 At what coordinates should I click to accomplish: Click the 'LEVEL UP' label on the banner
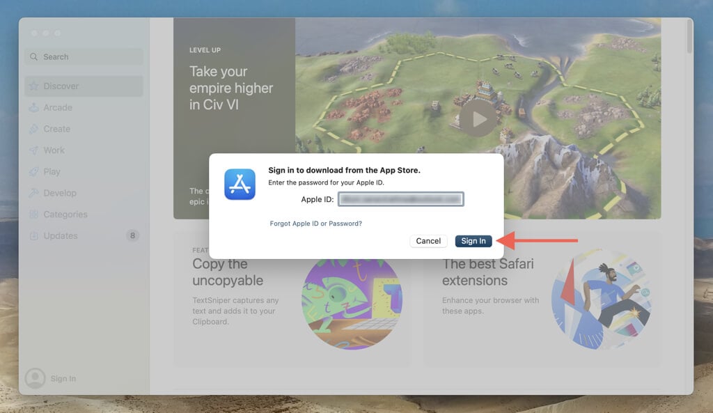click(205, 50)
